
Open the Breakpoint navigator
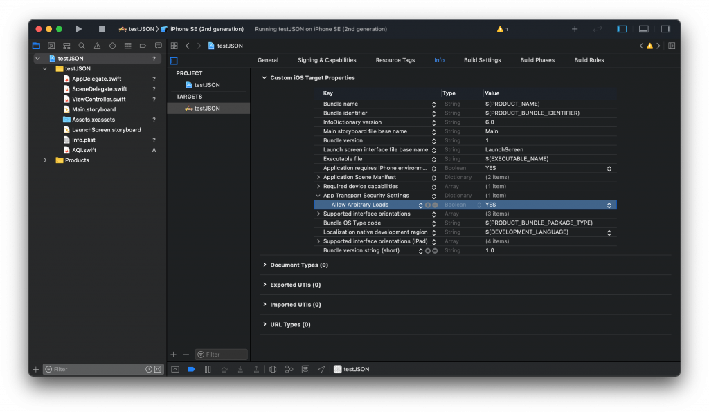point(143,46)
